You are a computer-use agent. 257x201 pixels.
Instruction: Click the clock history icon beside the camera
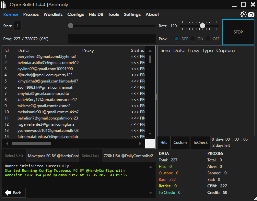pyautogui.click(x=243, y=14)
